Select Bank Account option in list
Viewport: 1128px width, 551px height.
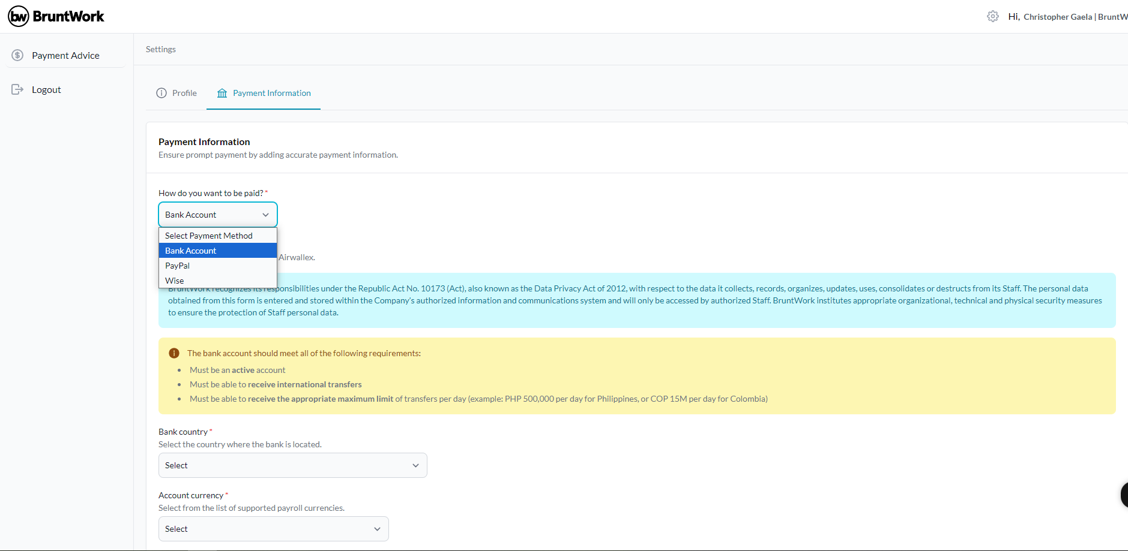coord(218,251)
